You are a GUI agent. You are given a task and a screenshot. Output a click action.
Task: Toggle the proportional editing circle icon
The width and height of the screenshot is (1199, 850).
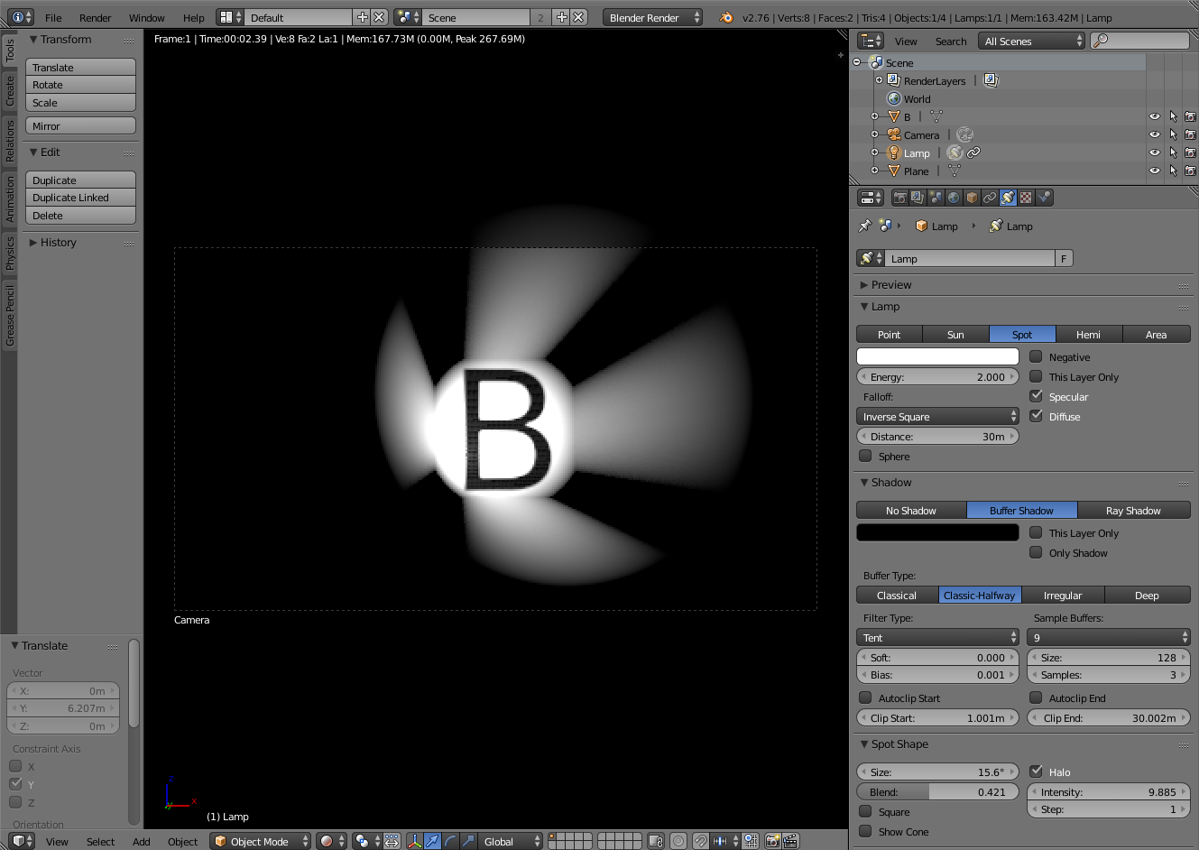pos(678,841)
